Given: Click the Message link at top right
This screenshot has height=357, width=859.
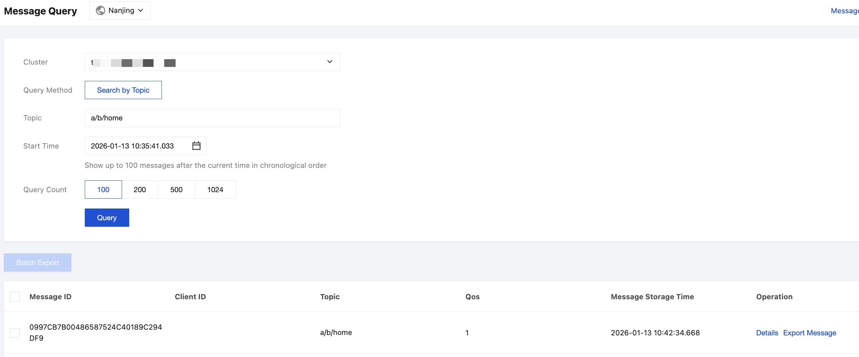Looking at the screenshot, I should click(x=844, y=11).
